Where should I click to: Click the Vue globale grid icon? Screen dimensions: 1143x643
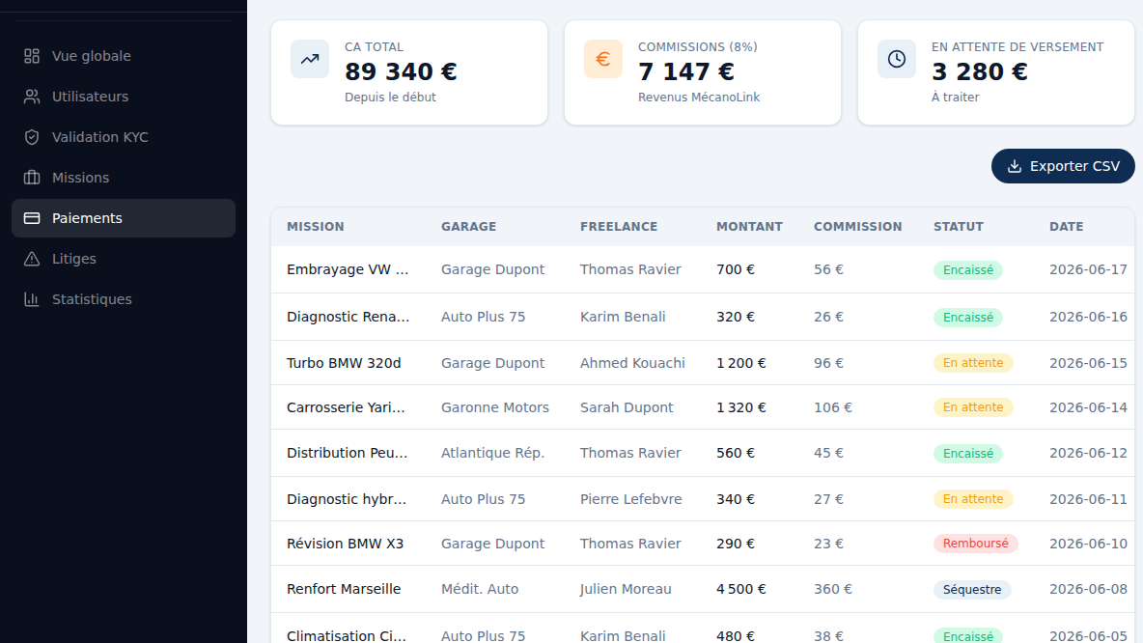tap(31, 56)
